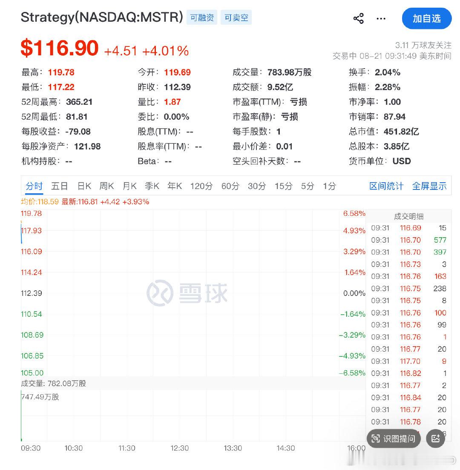Switch to the 五日 tab
Image resolution: width=460 pixels, height=470 pixels.
[x=59, y=186]
